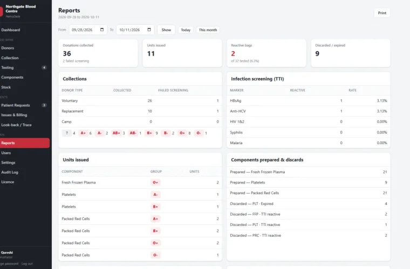This screenshot has width=410, height=269.
Task: Click the O+ badge for Fresh Frozen Plasma
Action: [x=155, y=182]
